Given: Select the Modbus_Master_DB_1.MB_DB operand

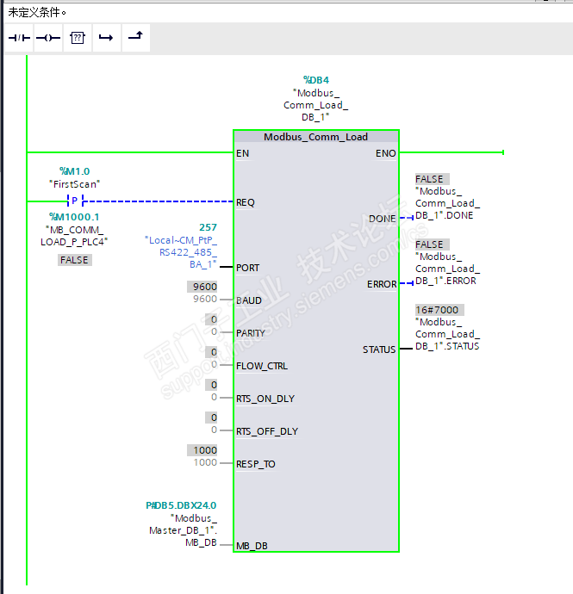Looking at the screenshot, I should 184,530.
